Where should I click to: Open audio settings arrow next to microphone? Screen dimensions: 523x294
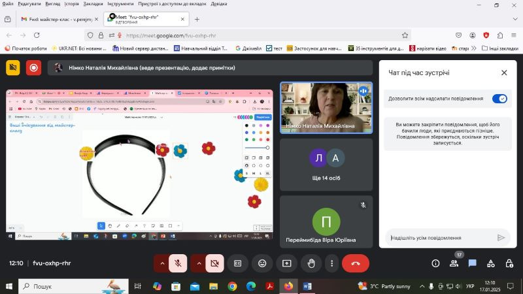click(162, 263)
